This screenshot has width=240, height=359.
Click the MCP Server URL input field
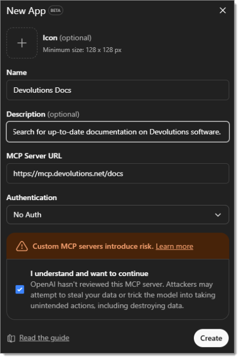click(118, 174)
